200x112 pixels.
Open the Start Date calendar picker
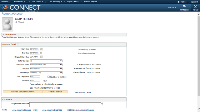tap(42, 49)
